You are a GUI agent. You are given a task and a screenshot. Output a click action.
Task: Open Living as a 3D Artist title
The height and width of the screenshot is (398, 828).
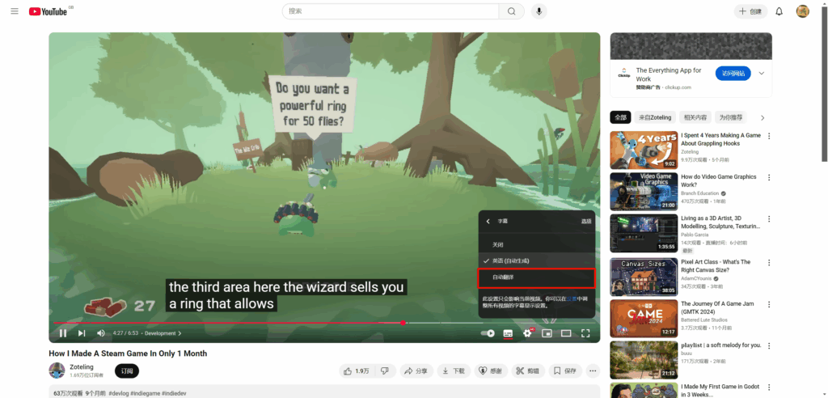(720, 222)
